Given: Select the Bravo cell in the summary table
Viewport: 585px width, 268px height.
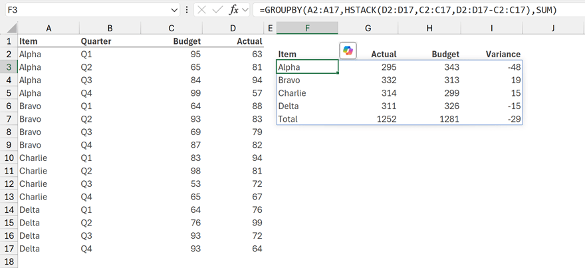Looking at the screenshot, I should (307, 80).
